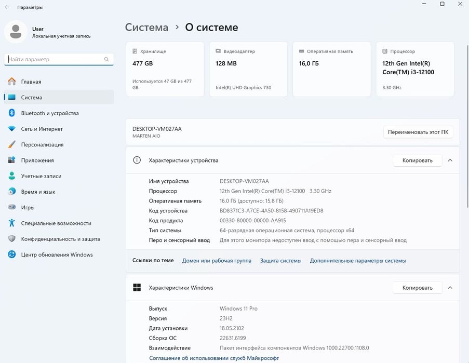469x363 pixels.
Task: Click the back arrow in title bar
Action: coord(7,7)
